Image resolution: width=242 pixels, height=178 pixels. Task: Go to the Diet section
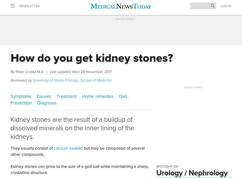123,96
